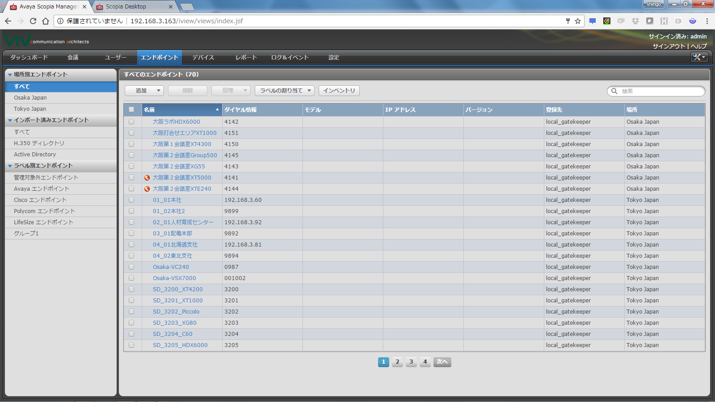Click the name column ascending sort arrow
Viewport: 715px width, 402px height.
[218, 109]
